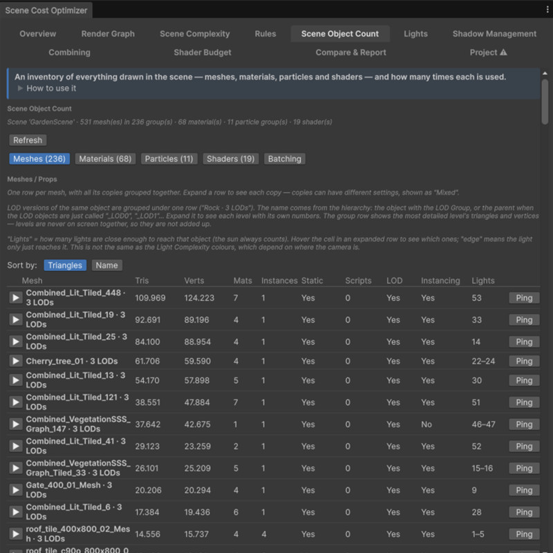
Task: Sort the mesh list by Name
Action: (107, 265)
